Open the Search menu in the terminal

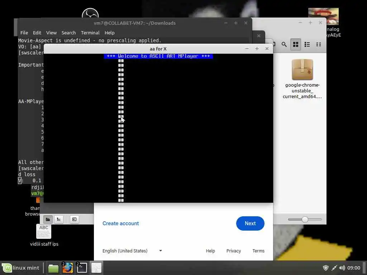68,33
